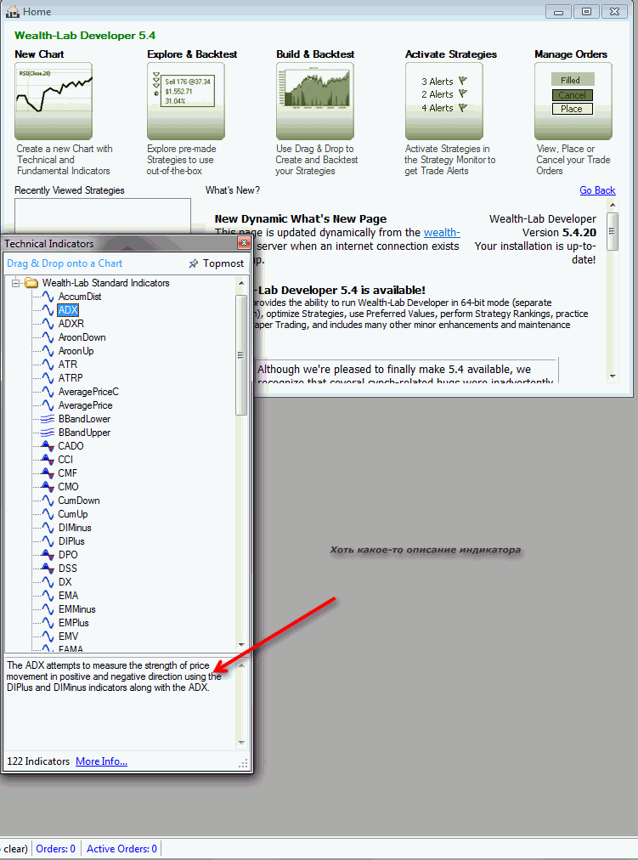Select the ATR indicator

coord(68,365)
